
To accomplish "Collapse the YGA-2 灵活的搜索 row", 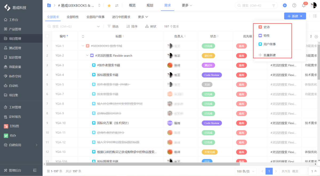I will coord(87,55).
